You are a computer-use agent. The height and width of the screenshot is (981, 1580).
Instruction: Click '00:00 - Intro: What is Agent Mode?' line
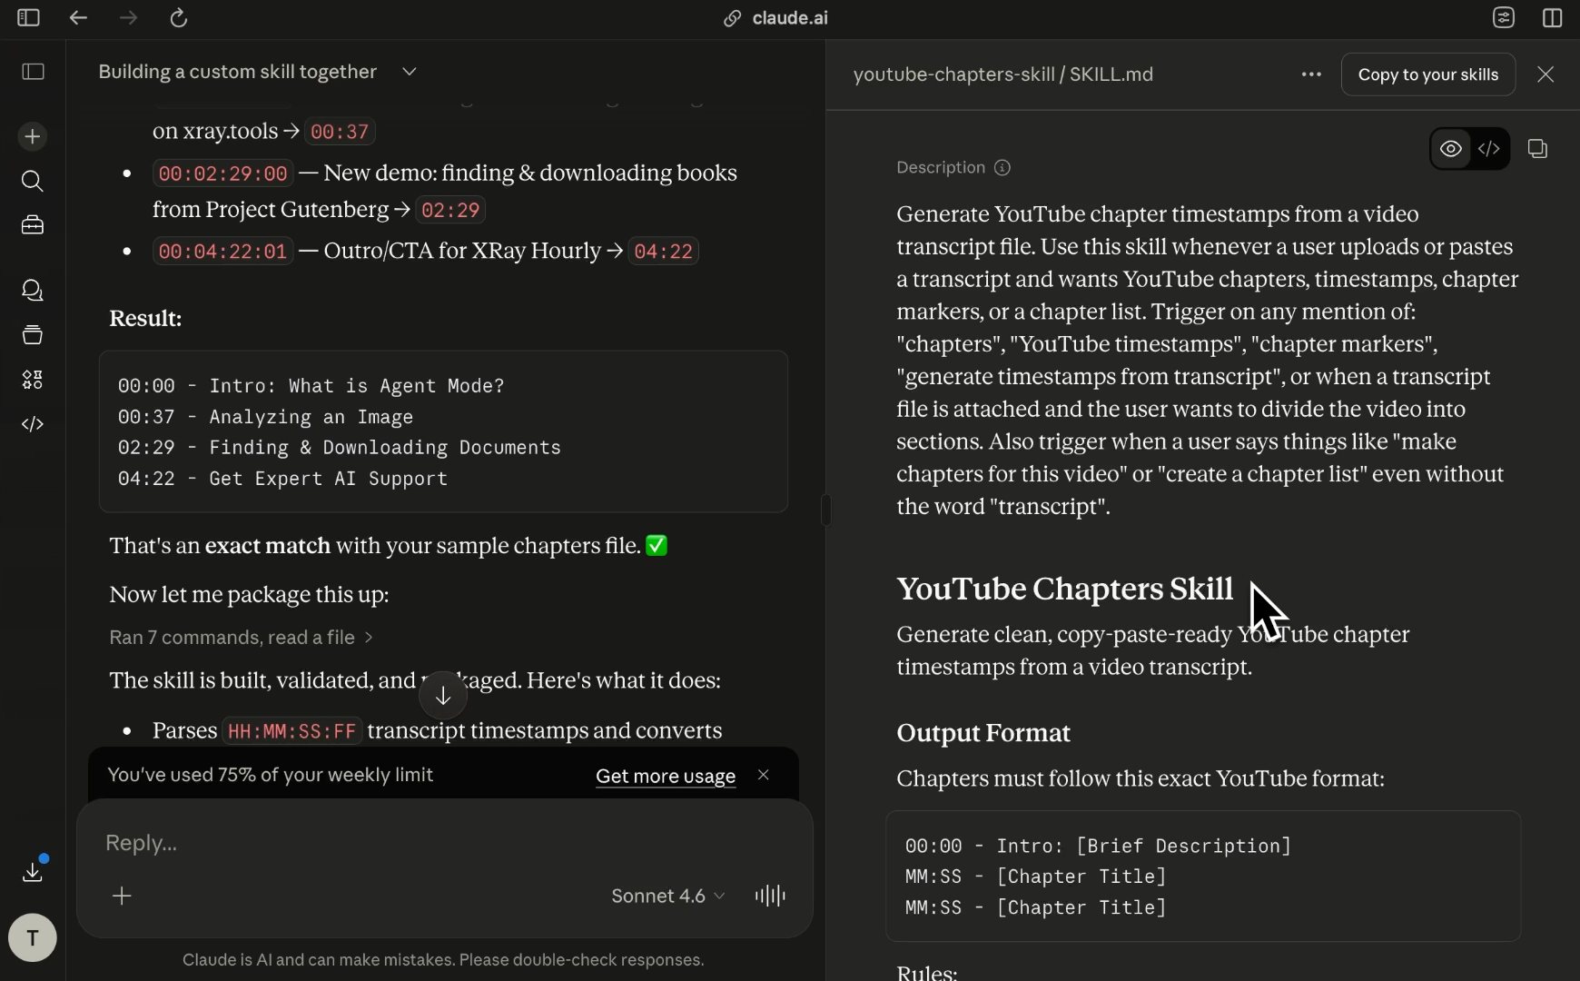pos(311,386)
